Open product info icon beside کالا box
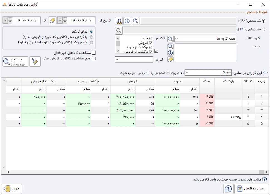The height and width of the screenshot is (195, 270). 170,53
